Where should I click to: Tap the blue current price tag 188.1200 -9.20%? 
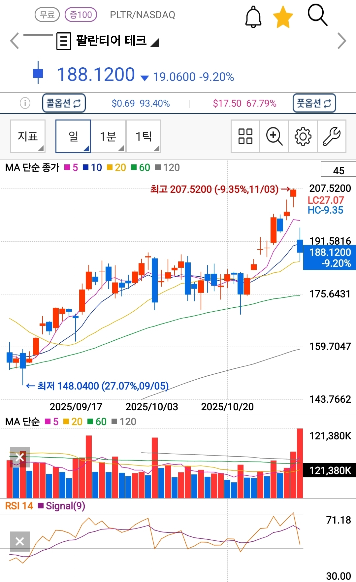click(330, 257)
